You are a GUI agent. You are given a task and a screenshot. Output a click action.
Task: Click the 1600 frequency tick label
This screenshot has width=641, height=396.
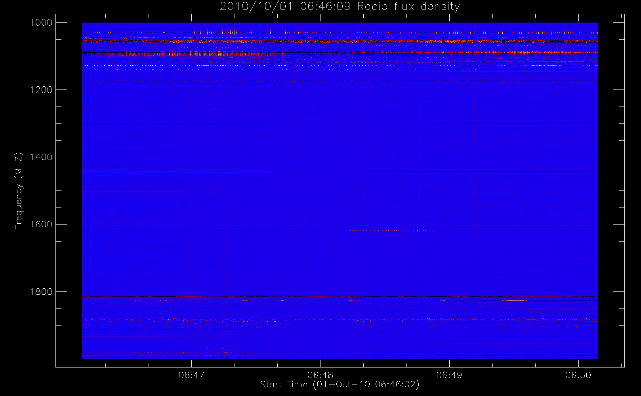pyautogui.click(x=41, y=225)
